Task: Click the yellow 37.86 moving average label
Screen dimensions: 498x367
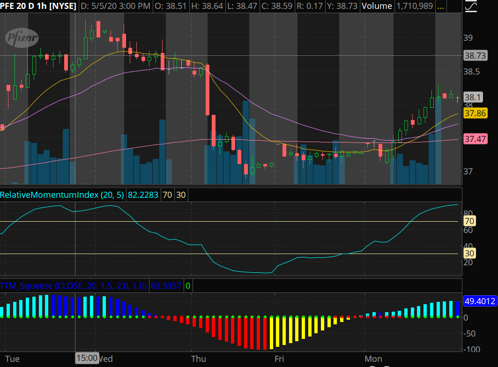Action: click(x=475, y=113)
